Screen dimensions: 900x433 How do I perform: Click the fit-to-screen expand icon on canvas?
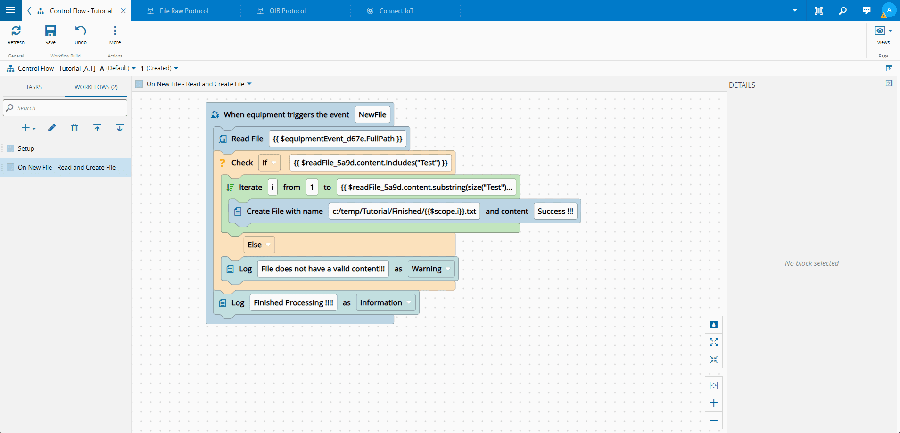tap(714, 342)
